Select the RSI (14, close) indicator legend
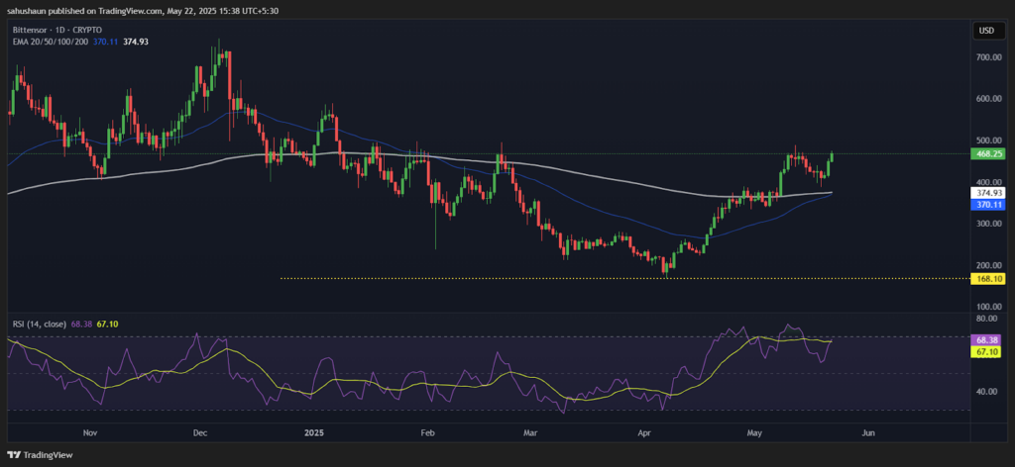 pyautogui.click(x=38, y=323)
